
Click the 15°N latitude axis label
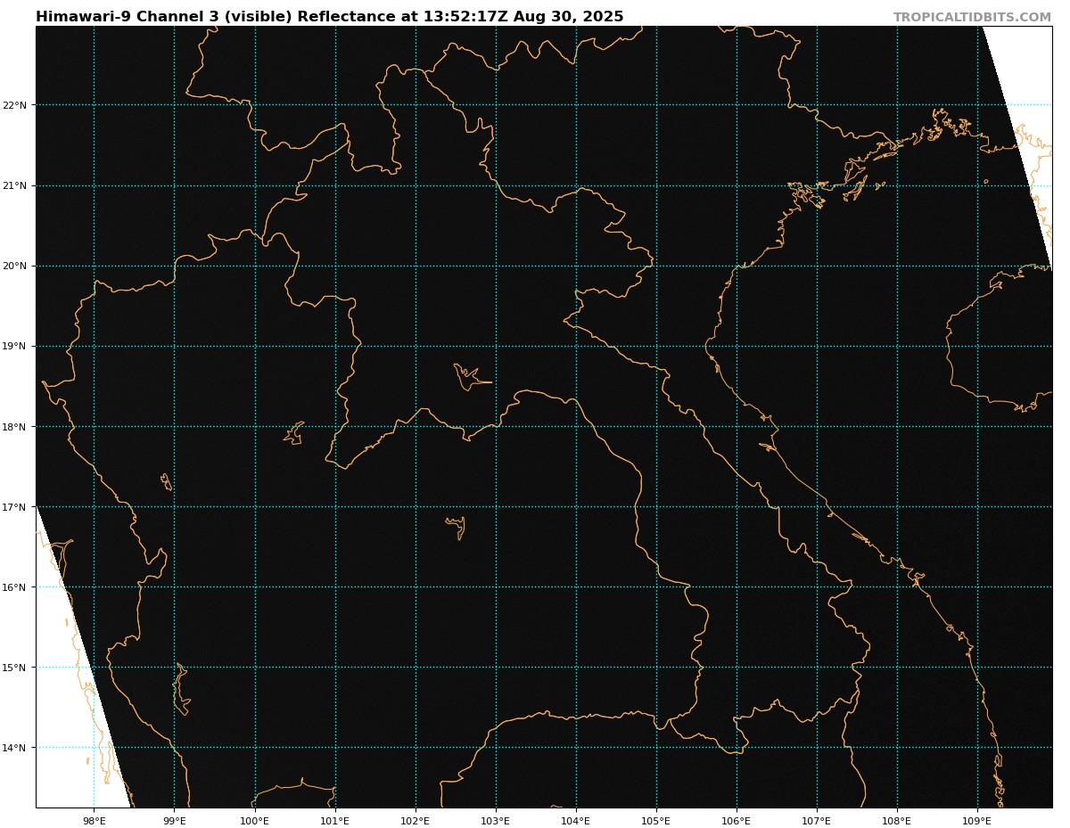14,668
